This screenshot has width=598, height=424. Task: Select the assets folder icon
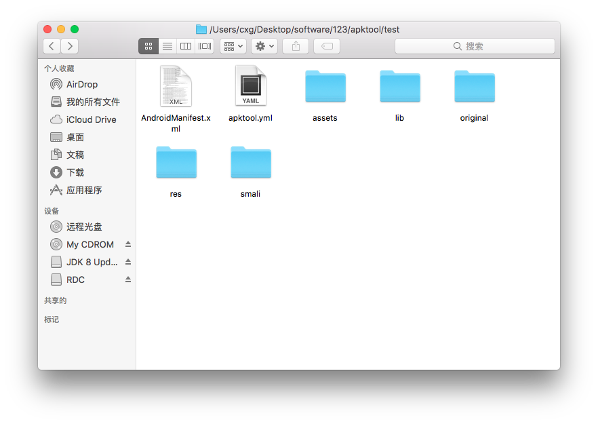tap(325, 86)
